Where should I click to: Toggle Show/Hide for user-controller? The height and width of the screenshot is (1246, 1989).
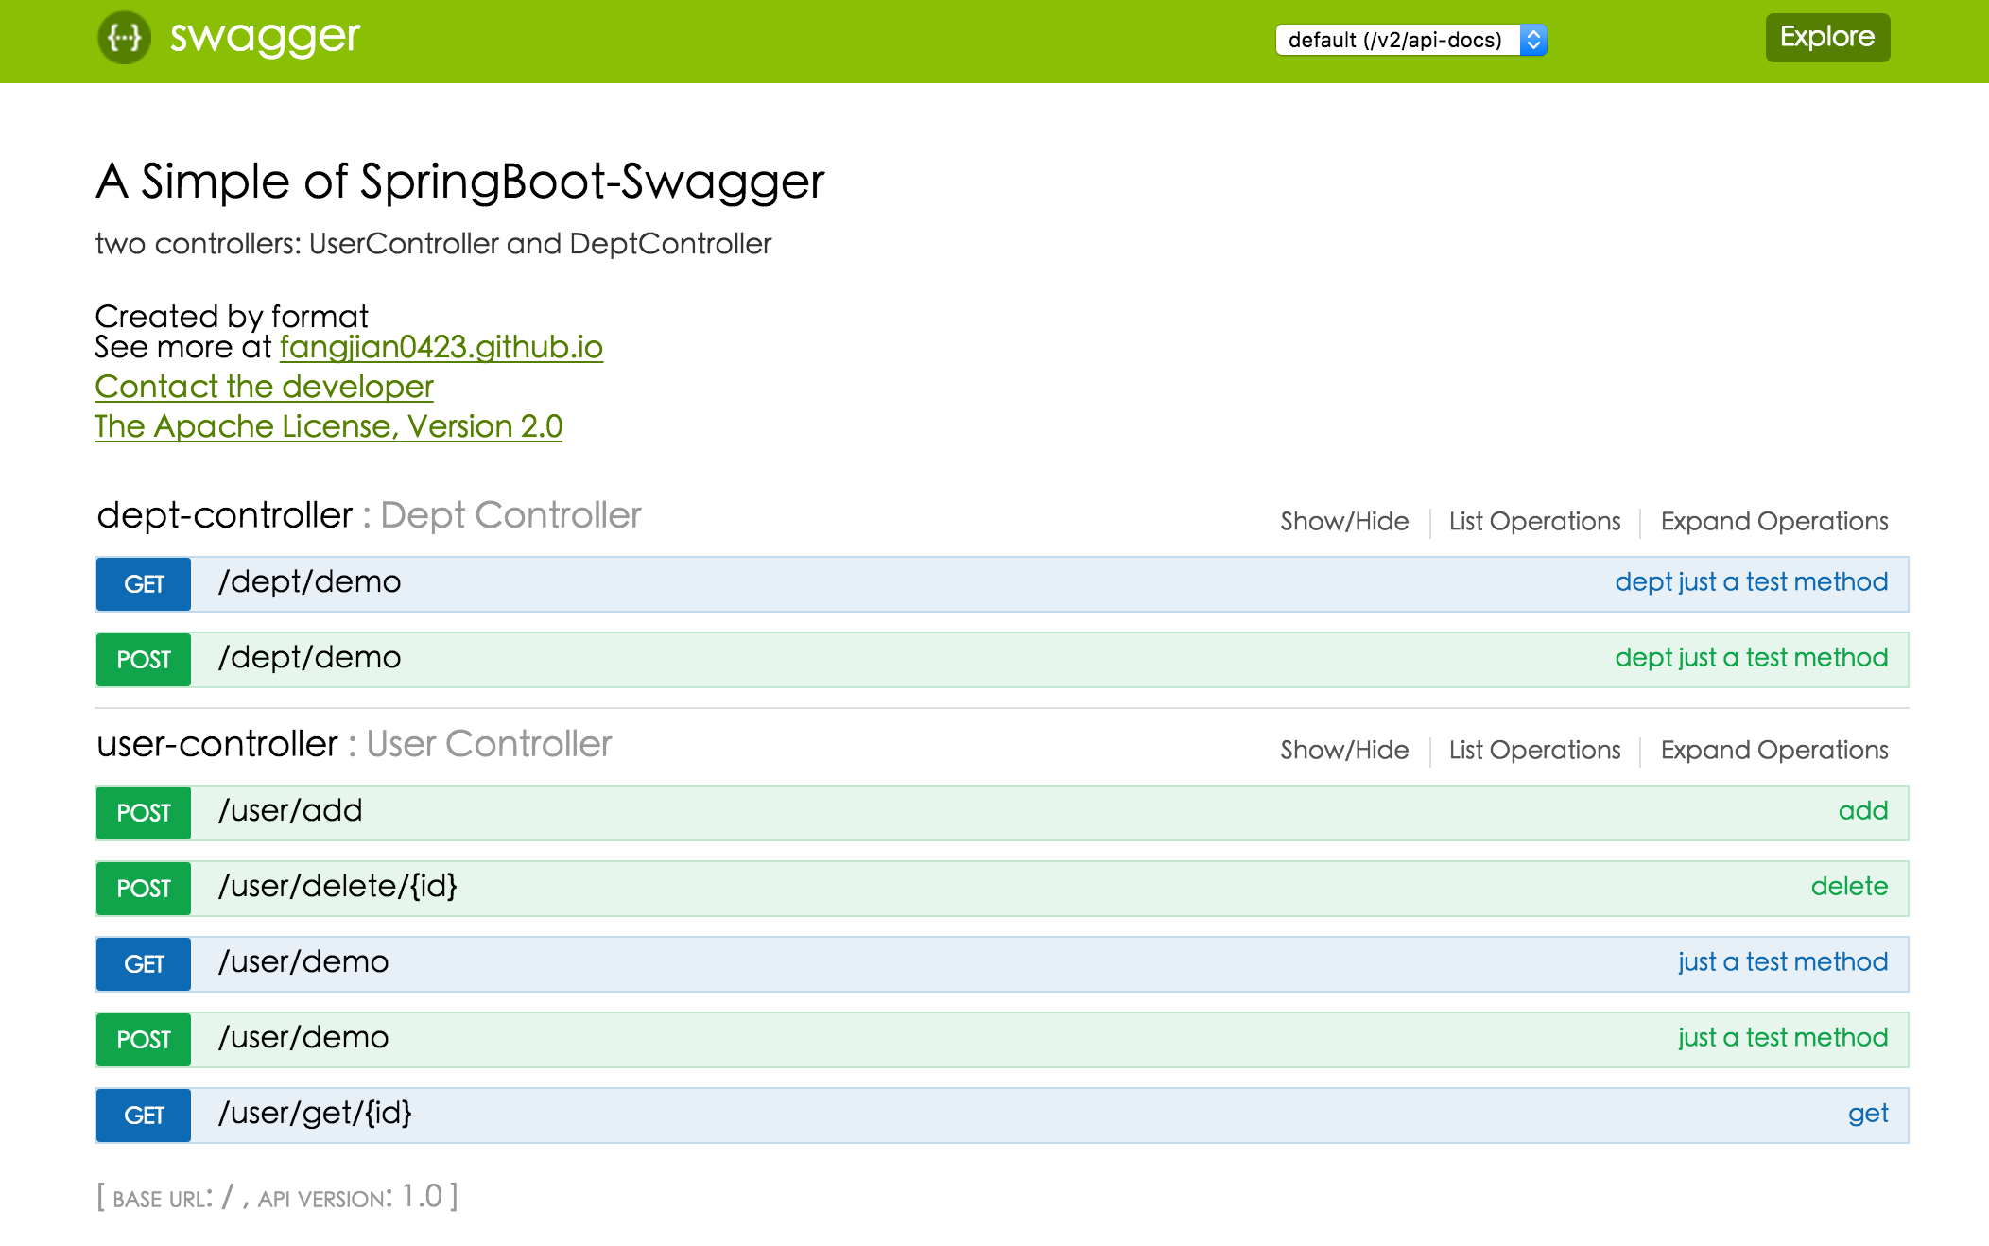1342,750
